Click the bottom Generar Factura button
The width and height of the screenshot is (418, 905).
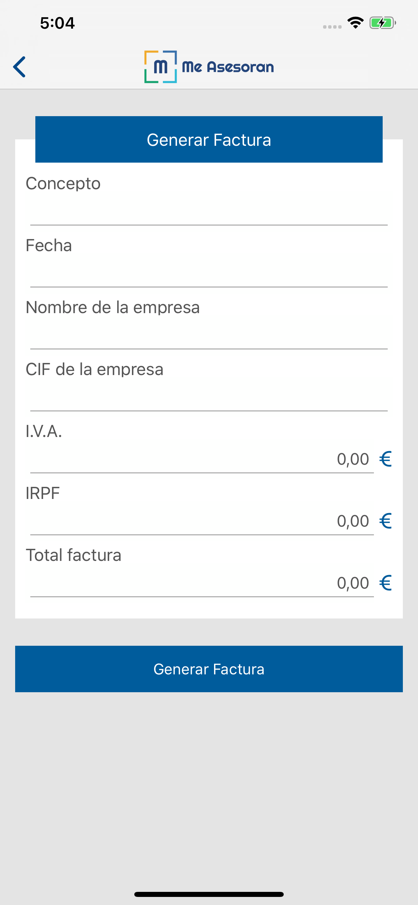coord(209,669)
